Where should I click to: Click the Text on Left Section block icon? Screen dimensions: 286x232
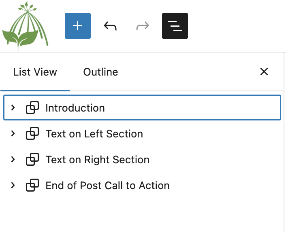[x=32, y=134]
